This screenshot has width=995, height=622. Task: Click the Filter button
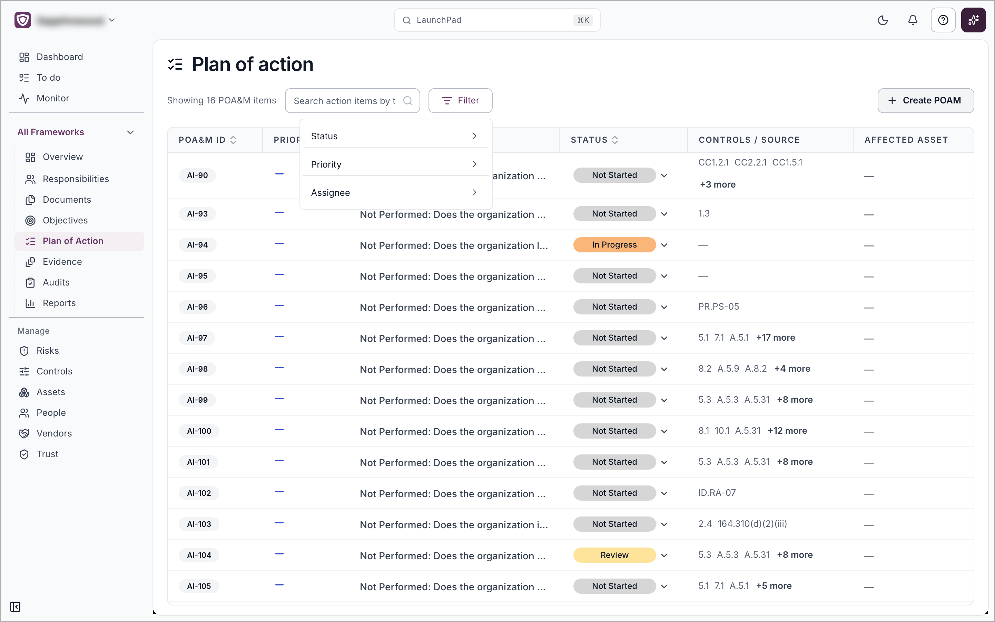(x=460, y=100)
